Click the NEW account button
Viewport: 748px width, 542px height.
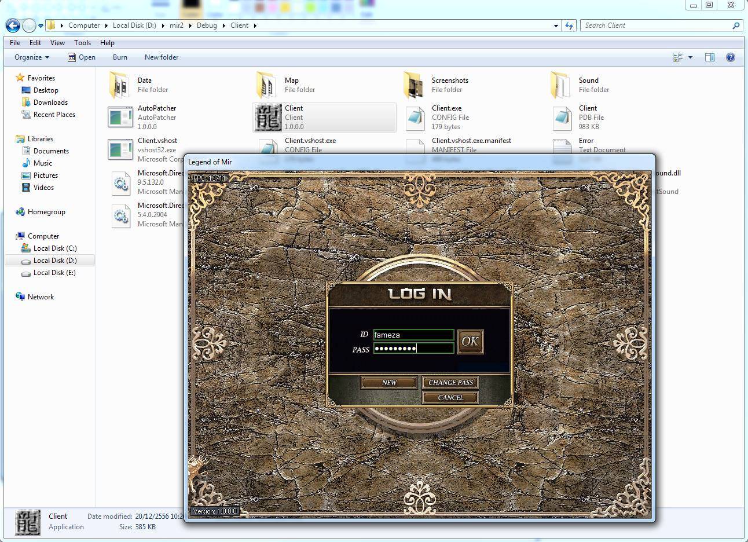(389, 383)
